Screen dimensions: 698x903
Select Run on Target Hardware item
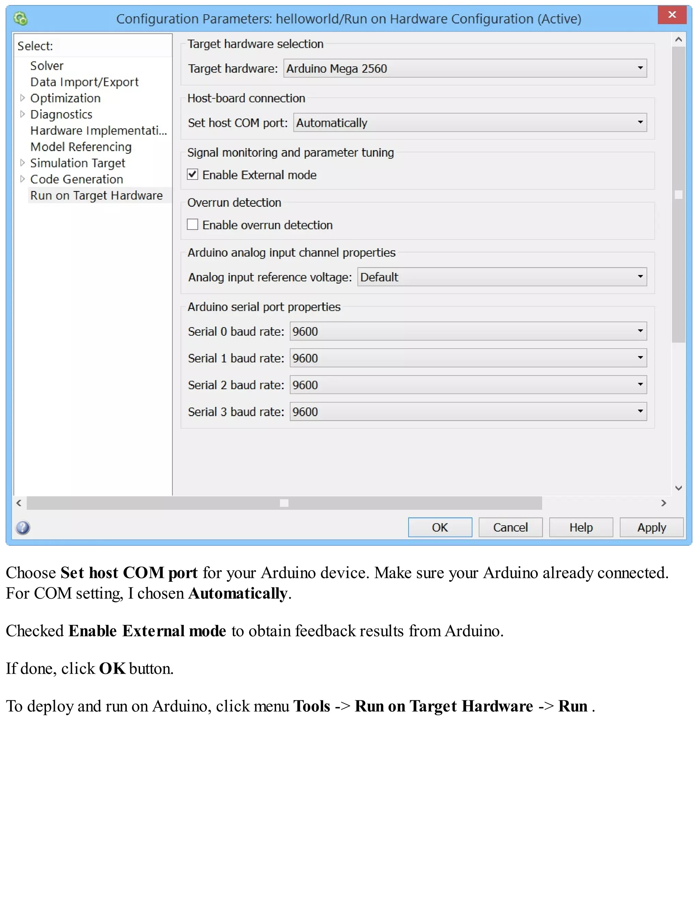tap(97, 195)
